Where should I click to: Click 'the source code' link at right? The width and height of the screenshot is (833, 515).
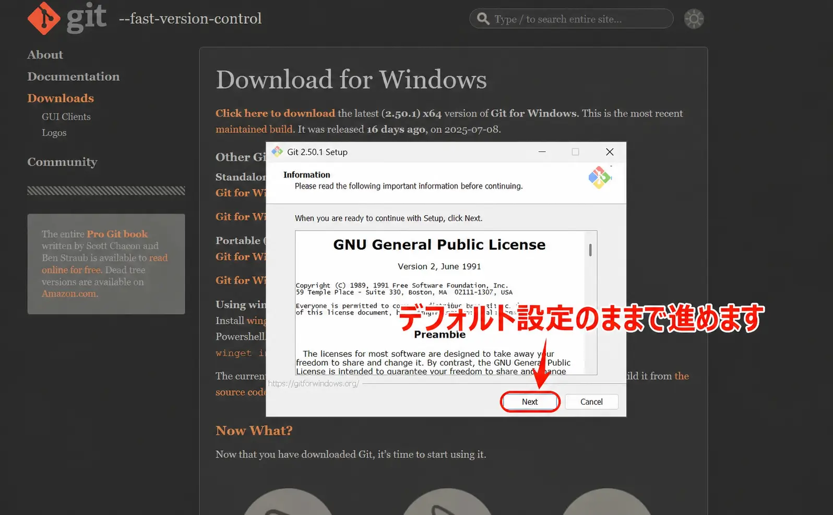coord(682,376)
